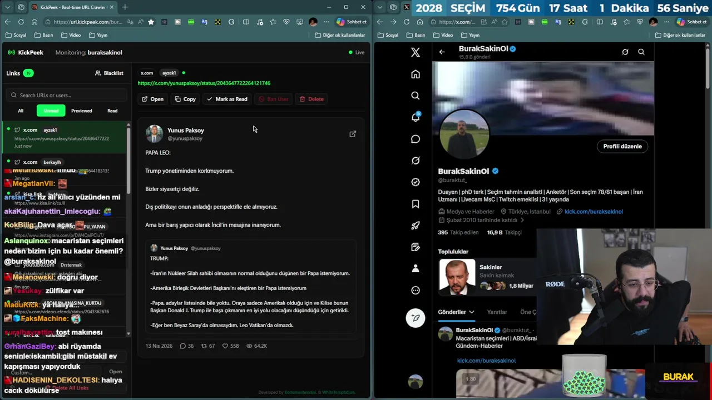712x400 pixels.
Task: Select the Read links filter
Action: coord(112,111)
